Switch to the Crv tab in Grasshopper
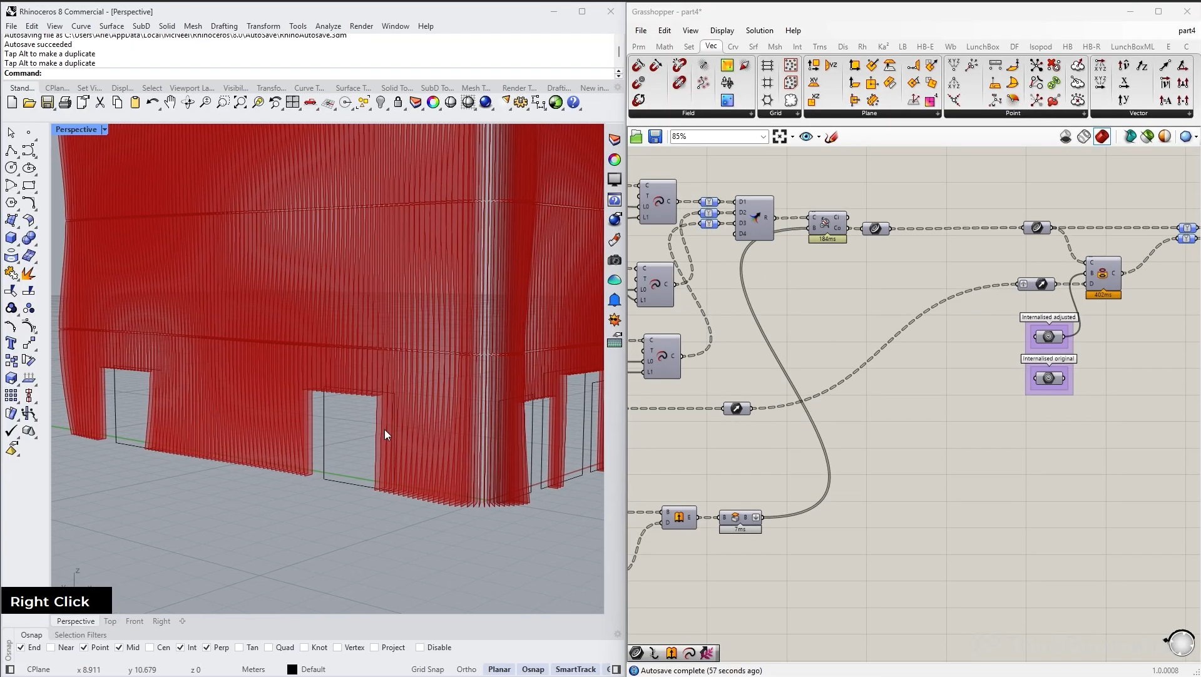 [733, 47]
